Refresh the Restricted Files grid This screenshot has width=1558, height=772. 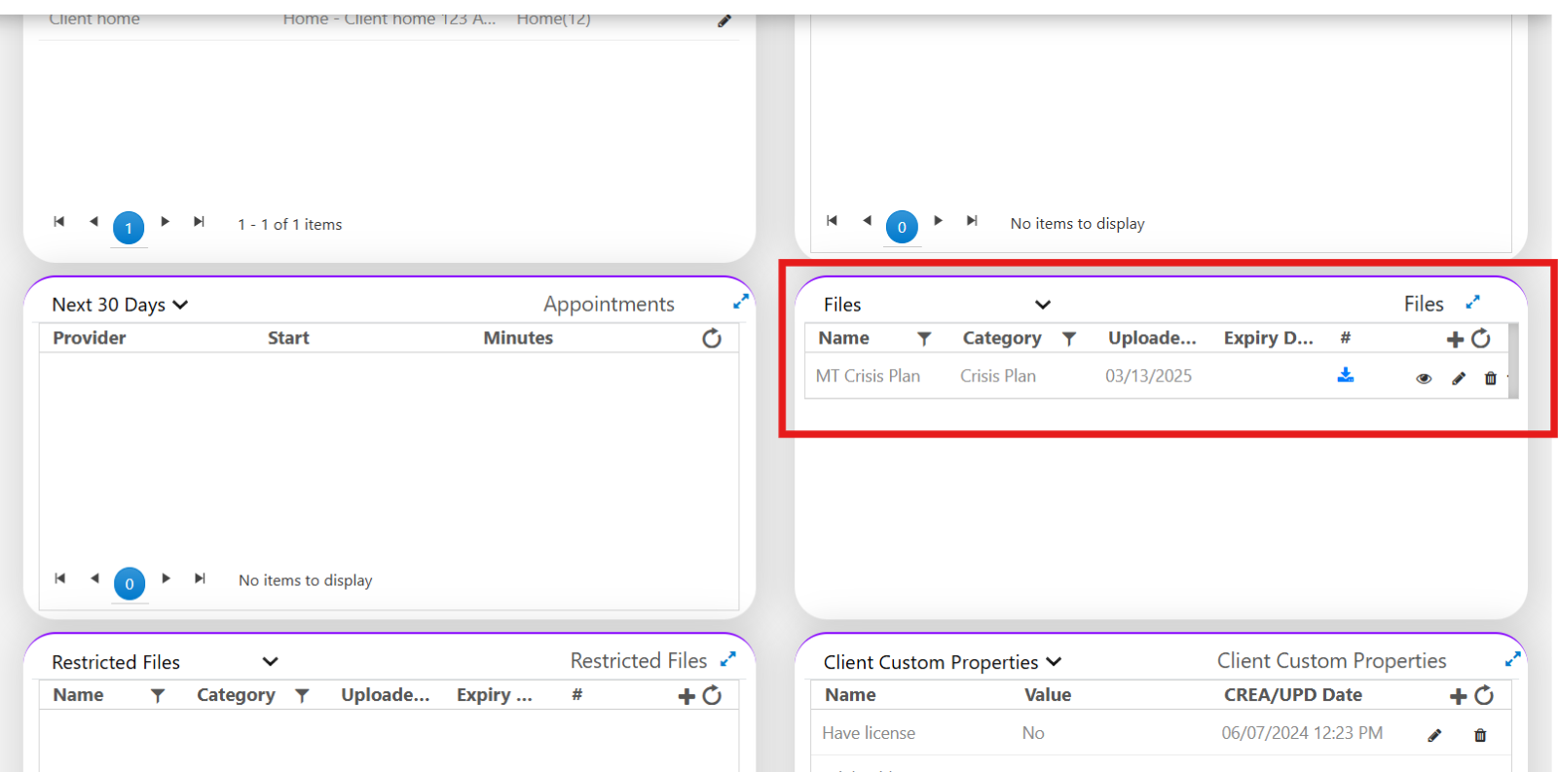point(713,695)
